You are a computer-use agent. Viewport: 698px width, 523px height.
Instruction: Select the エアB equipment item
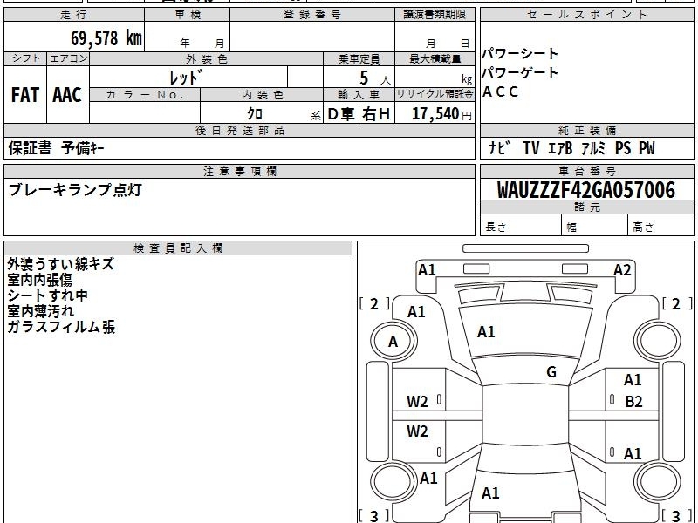tap(559, 148)
